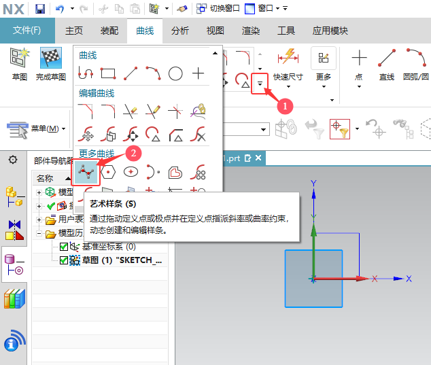Sort by the 名称 column header

[52, 178]
